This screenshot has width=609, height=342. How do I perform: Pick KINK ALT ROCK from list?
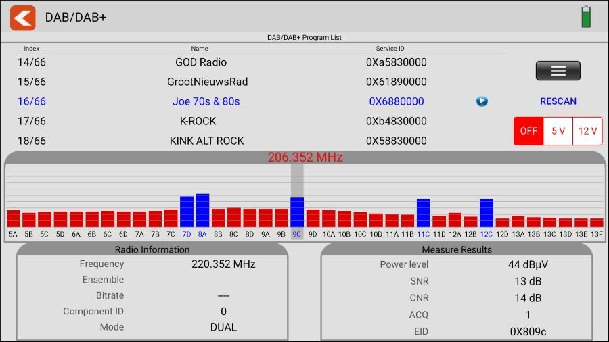[206, 141]
